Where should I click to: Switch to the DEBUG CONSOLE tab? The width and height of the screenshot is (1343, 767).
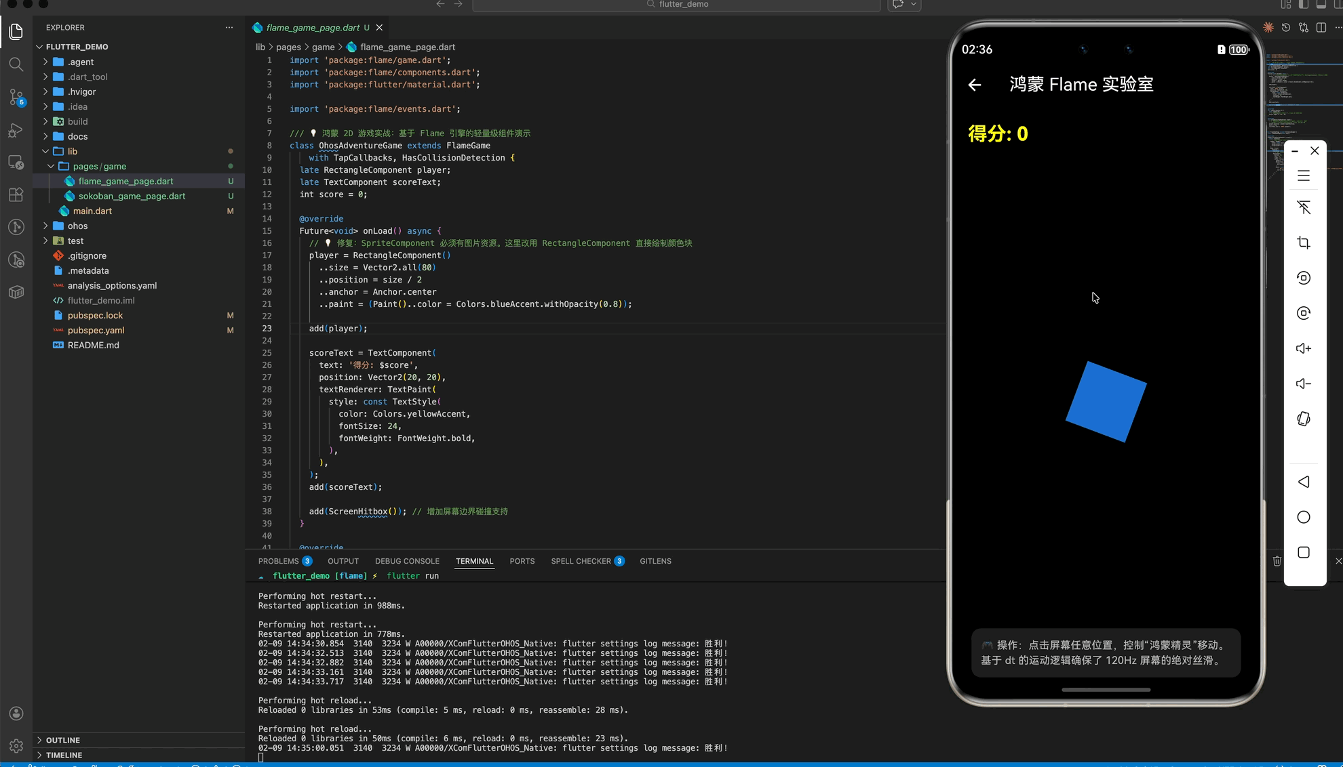coord(407,561)
